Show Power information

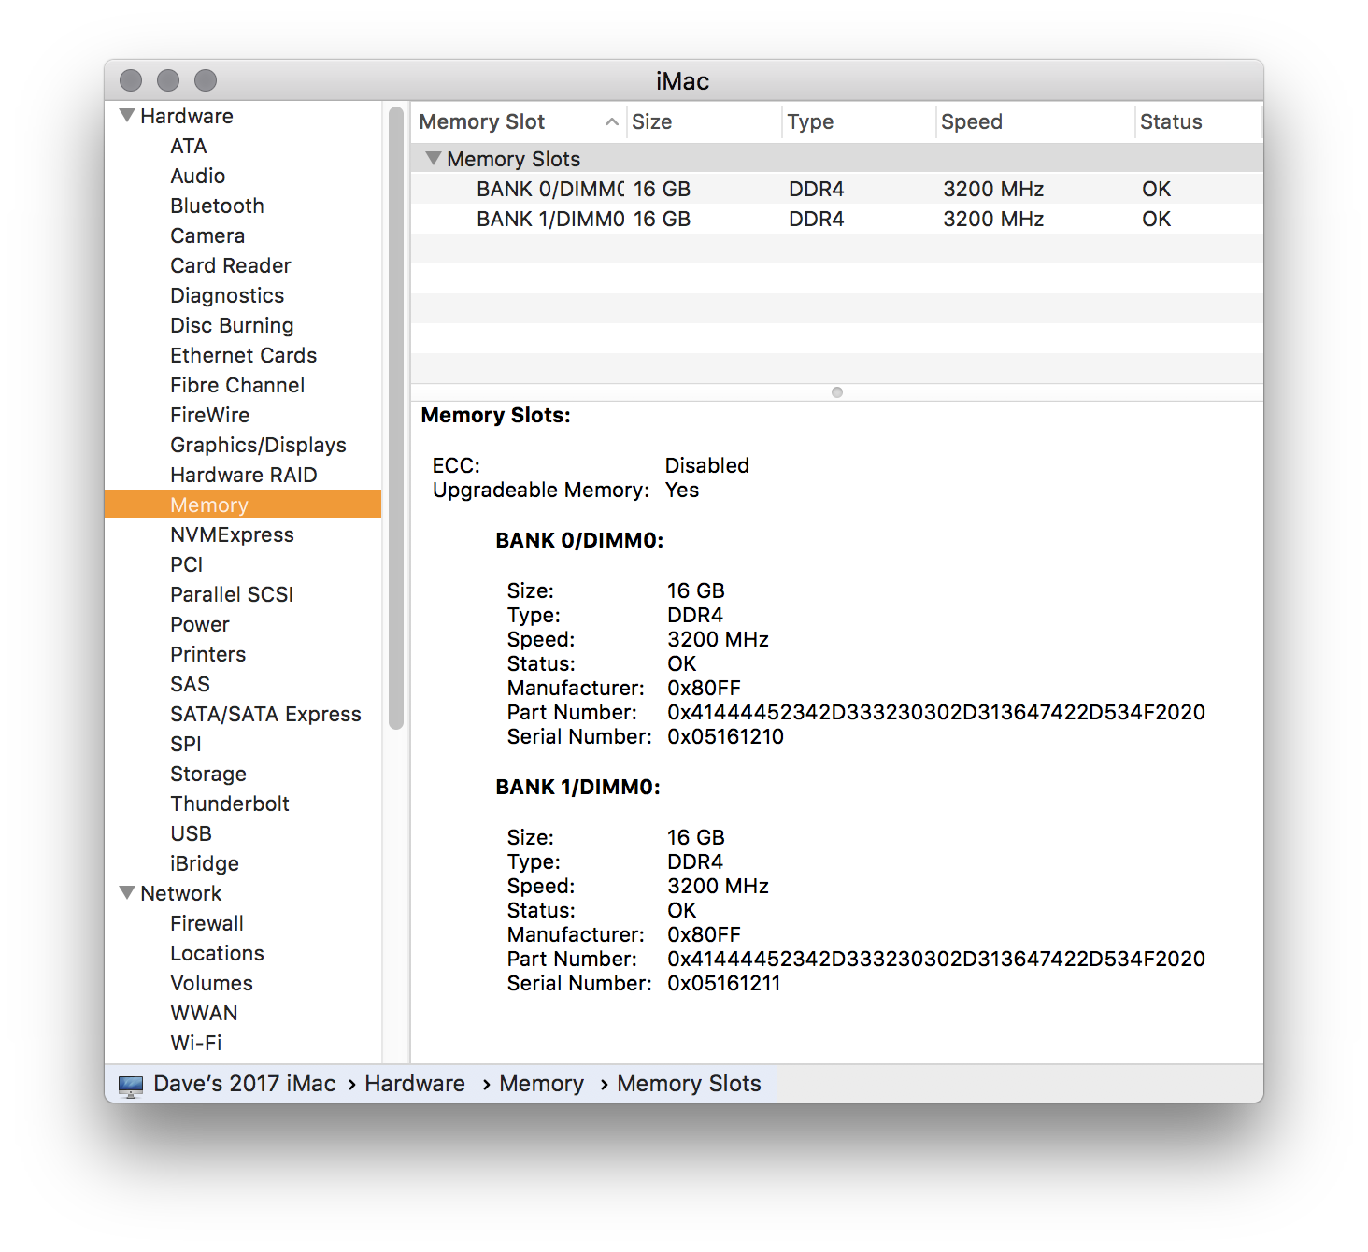tap(200, 624)
